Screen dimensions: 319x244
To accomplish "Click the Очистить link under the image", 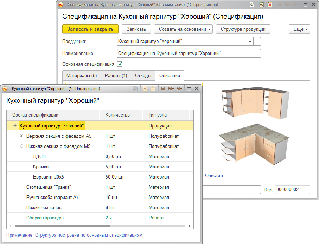I will point(215,175).
